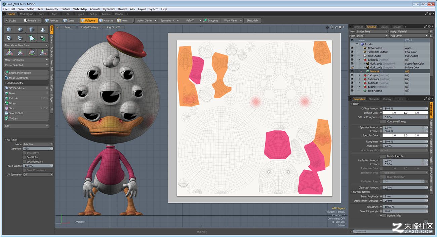Select the Pen polygon tool
This screenshot has height=237, width=437.
pos(32,38)
